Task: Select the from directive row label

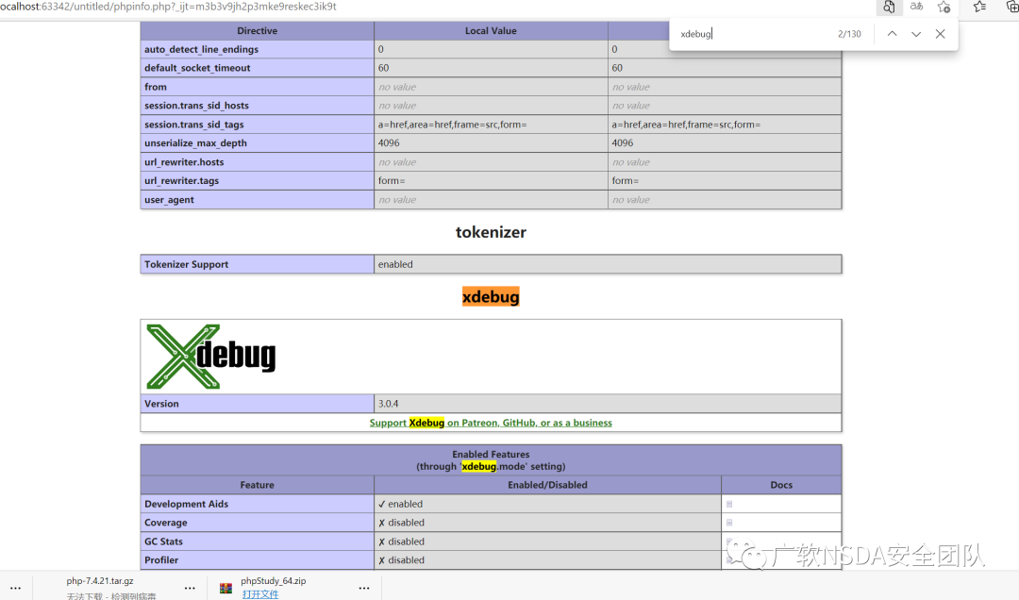Action: click(156, 87)
